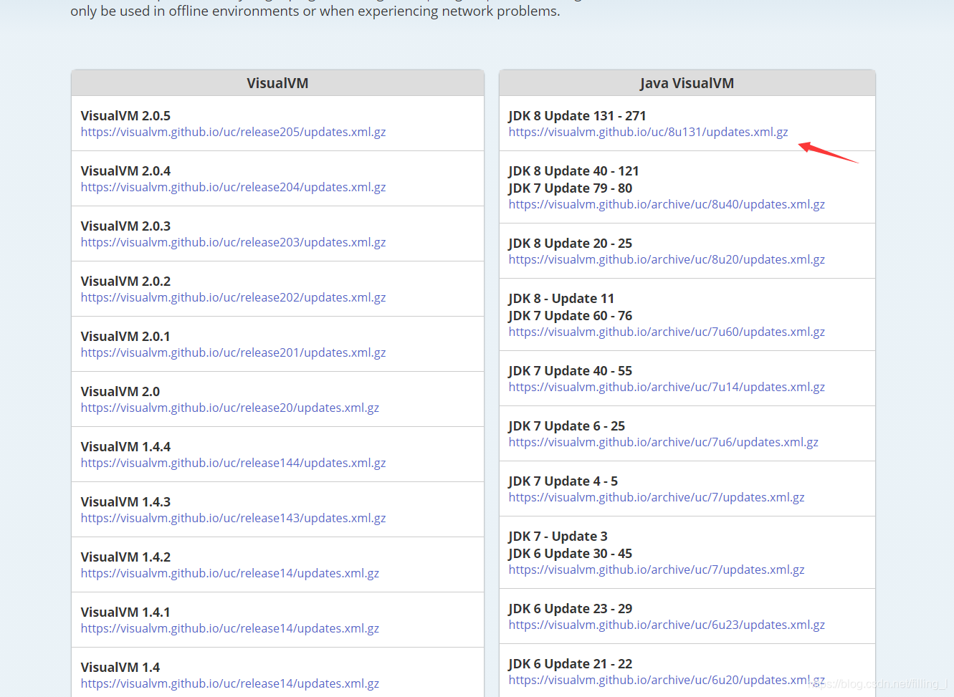Select the VisualVM 1.4 heading
This screenshot has width=954, height=697.
pyautogui.click(x=120, y=667)
